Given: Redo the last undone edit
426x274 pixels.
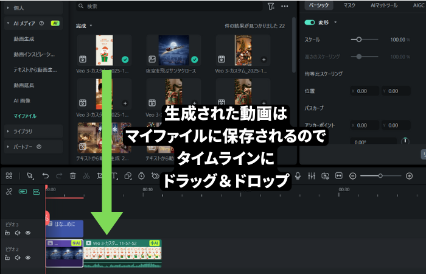Looking at the screenshot, I should [59, 176].
